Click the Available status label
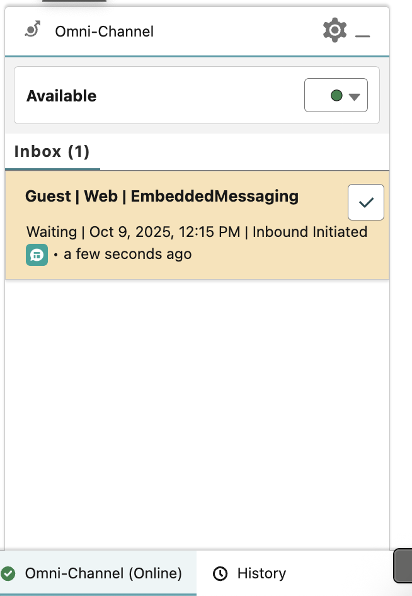The width and height of the screenshot is (412, 596). pos(62,96)
